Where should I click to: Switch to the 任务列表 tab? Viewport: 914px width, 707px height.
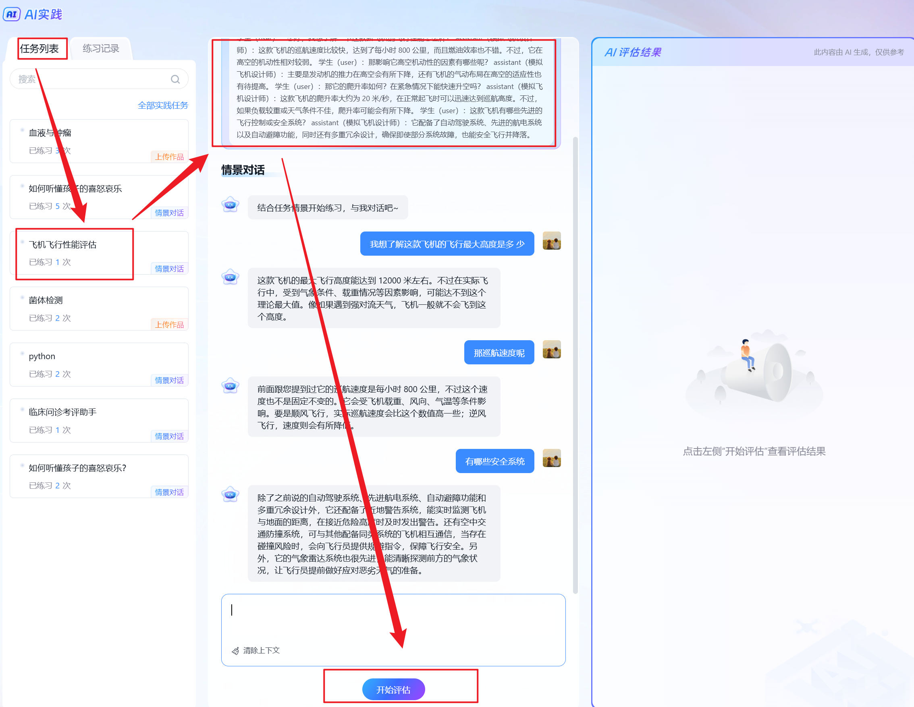tap(40, 48)
